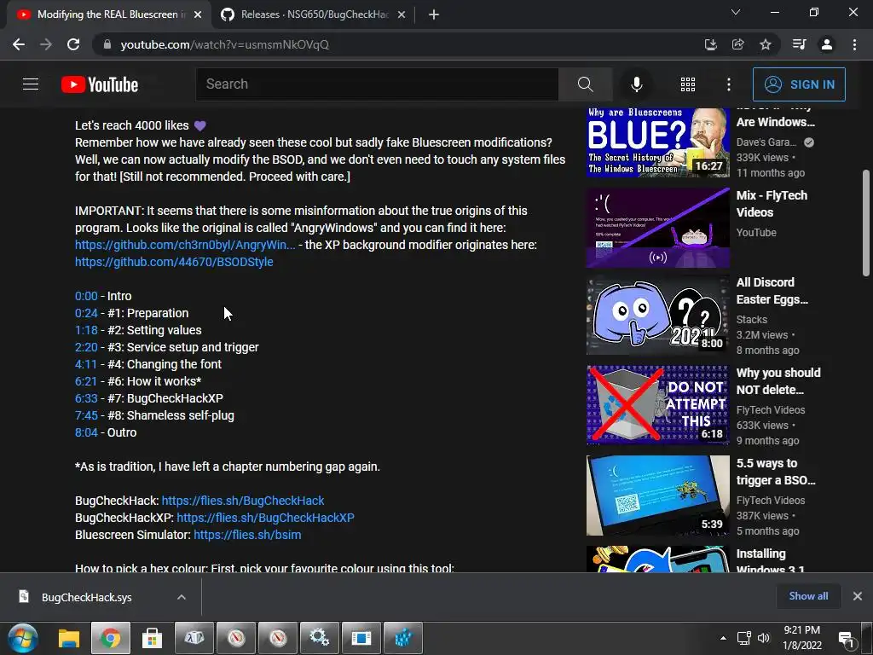Screen dimensions: 873x655
Task: Open the 'Why you should NOT delete...' title
Action: pyautogui.click(x=778, y=381)
